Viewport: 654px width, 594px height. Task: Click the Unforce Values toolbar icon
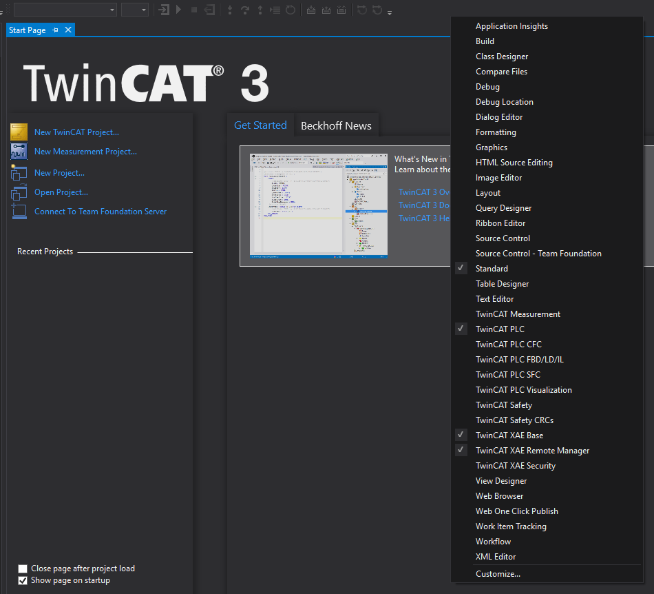(341, 10)
